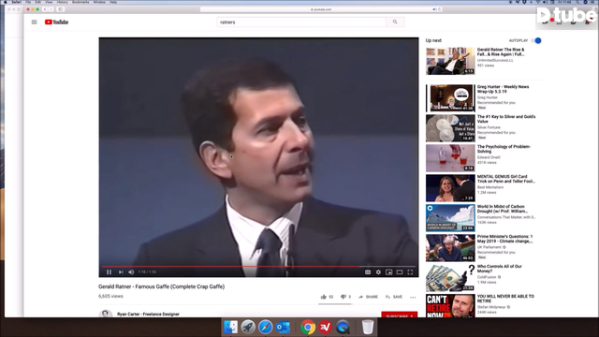Viewport: 599px width, 337px height.
Task: Switch to theater mode
Action: tap(400, 272)
